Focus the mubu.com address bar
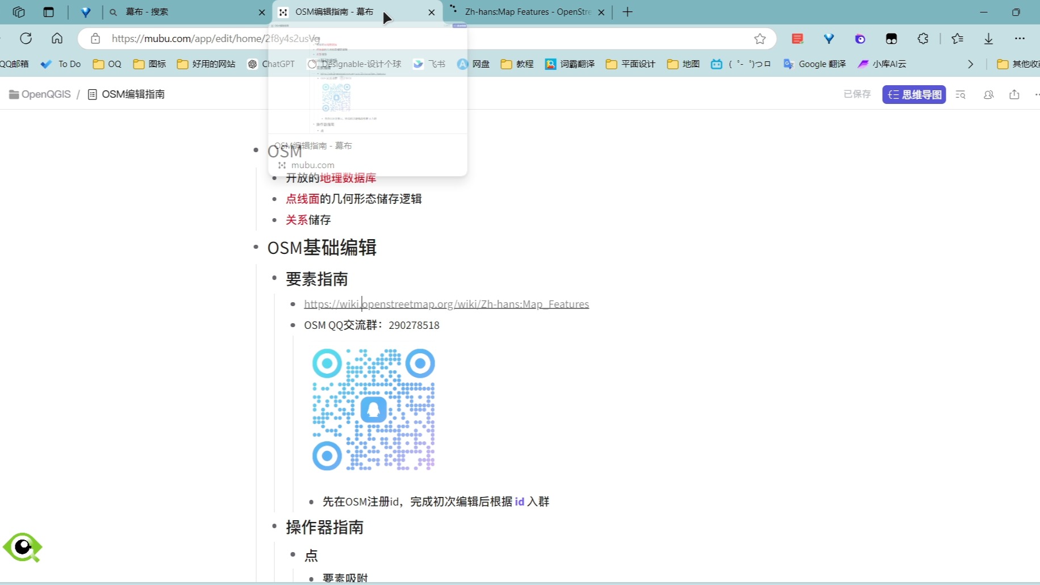1040x585 pixels. (x=426, y=39)
